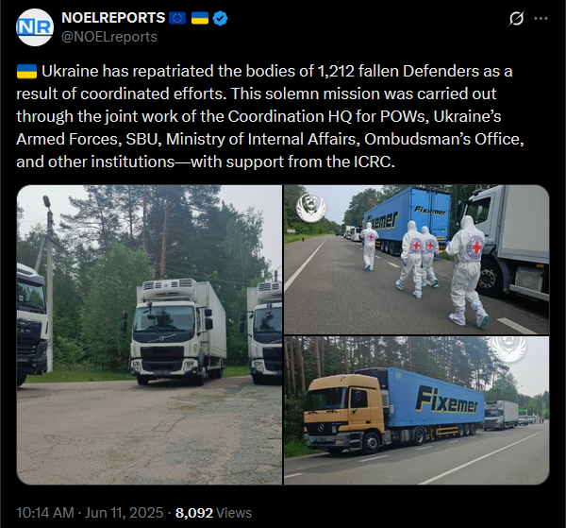566x528 pixels.
Task: Open the three-dot more options menu
Action: click(x=541, y=18)
